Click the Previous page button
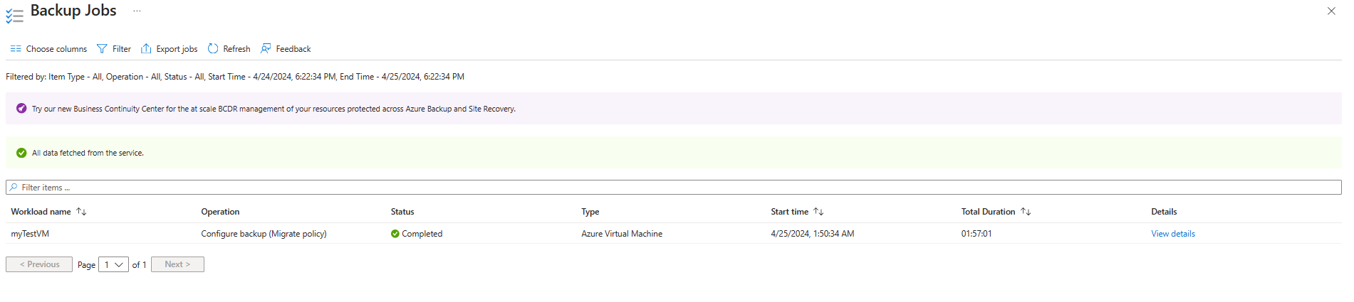1354x302 pixels. 39,264
